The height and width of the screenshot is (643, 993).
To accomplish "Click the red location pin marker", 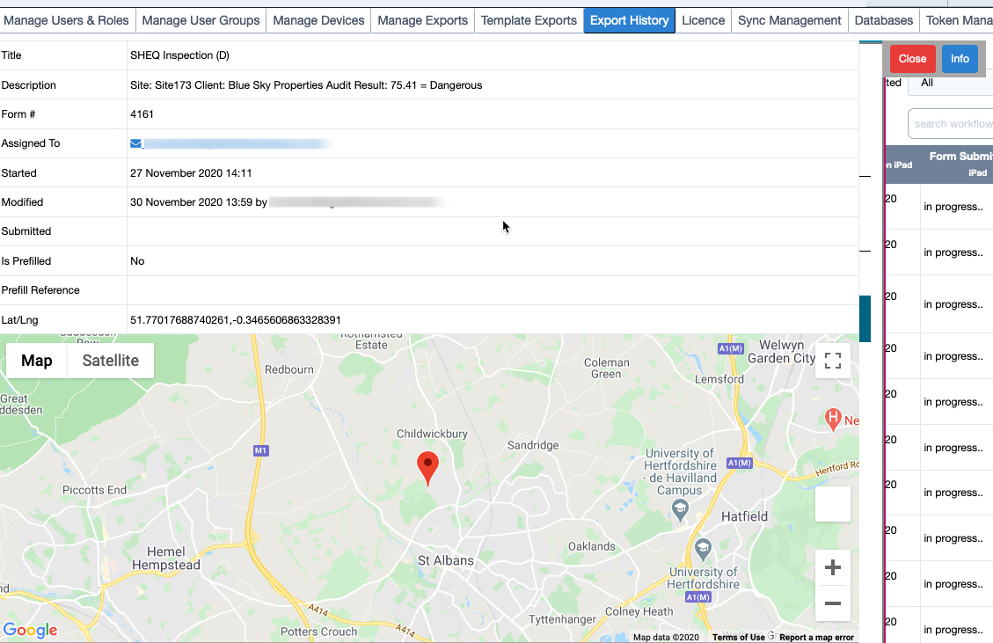I will (x=428, y=468).
